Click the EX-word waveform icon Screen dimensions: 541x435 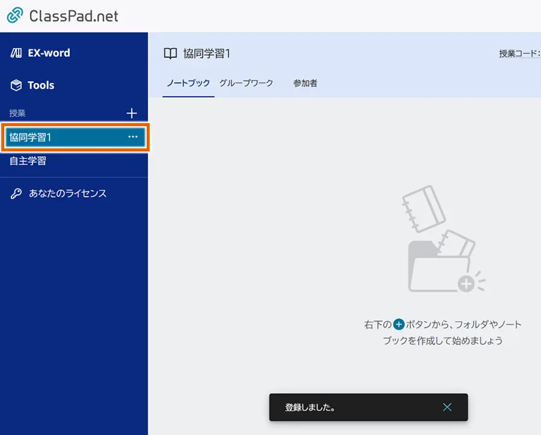16,53
